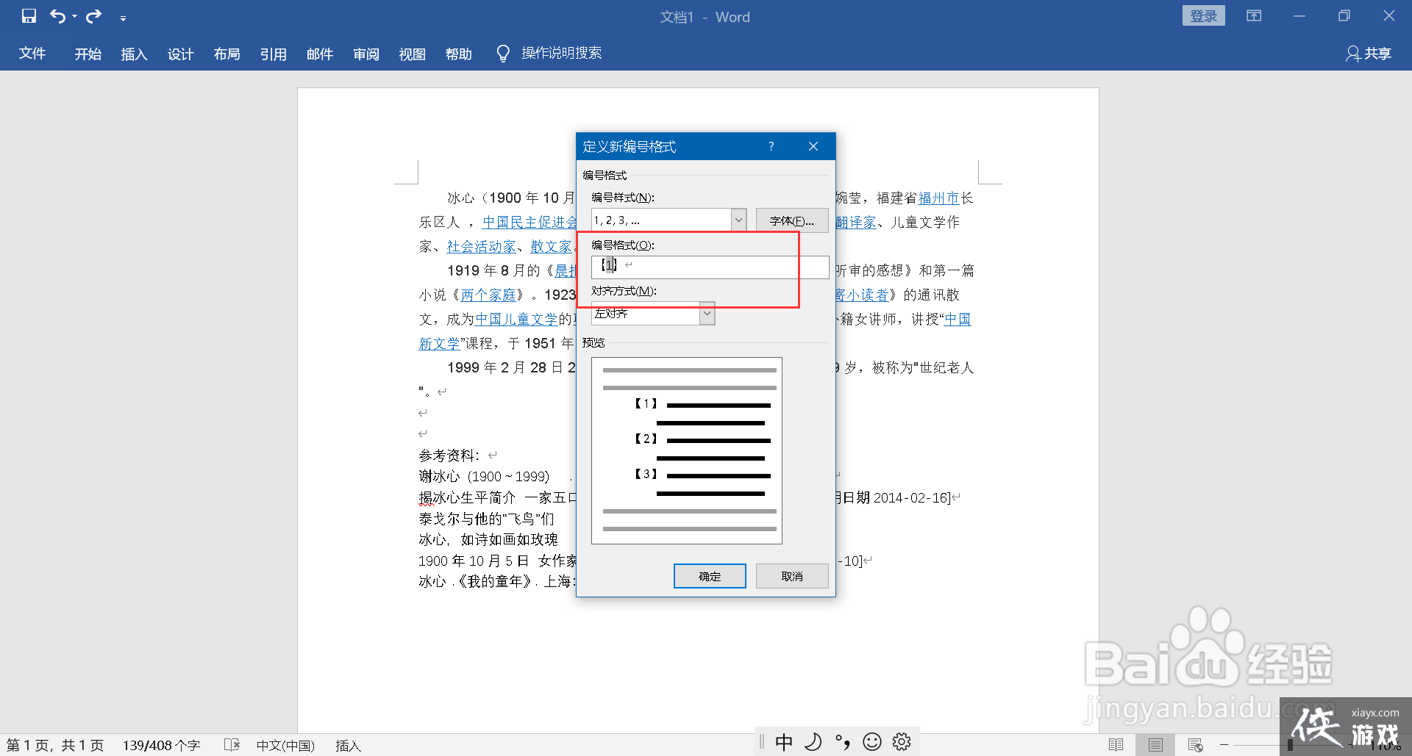Switch to the 邮件 ribbon tab
The height and width of the screenshot is (756, 1412).
(320, 54)
